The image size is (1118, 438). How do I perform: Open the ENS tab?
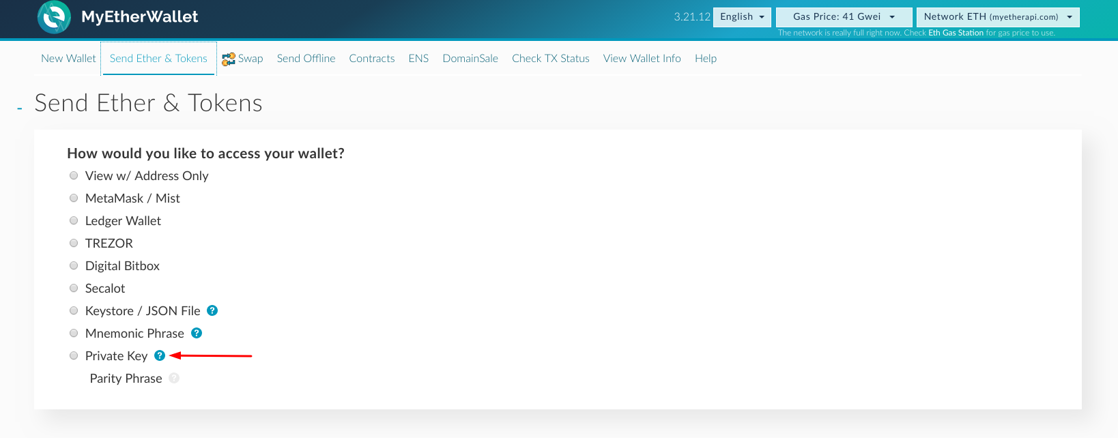[x=418, y=59]
